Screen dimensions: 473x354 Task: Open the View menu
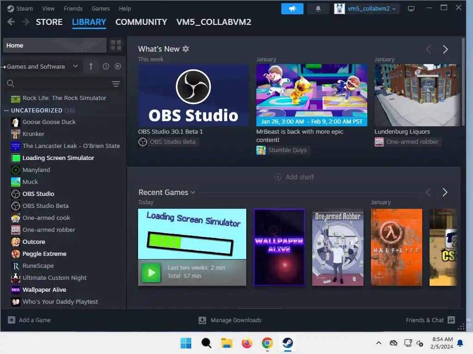pyautogui.click(x=48, y=8)
